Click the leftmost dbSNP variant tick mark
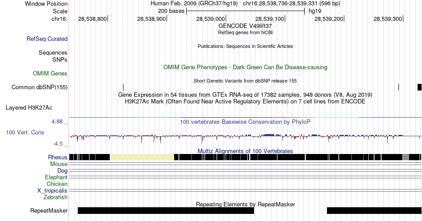 coord(123,87)
